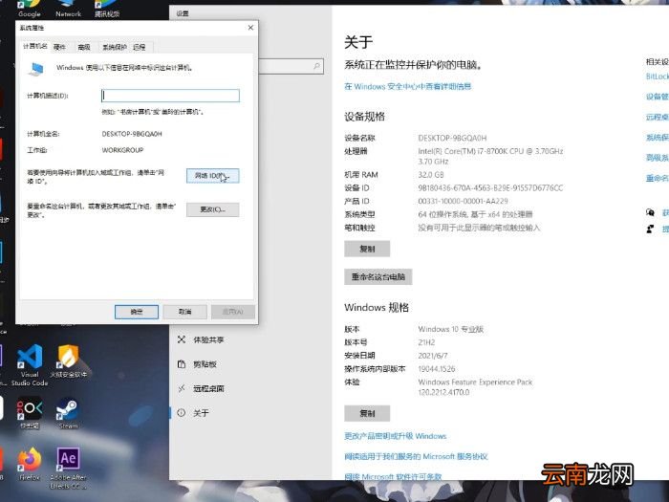669x502 pixels.
Task: Confirm with the 确定 button
Action: [137, 312]
